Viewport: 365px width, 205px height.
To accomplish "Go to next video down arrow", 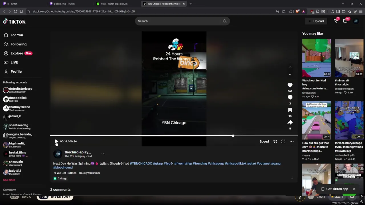I will tap(290, 75).
